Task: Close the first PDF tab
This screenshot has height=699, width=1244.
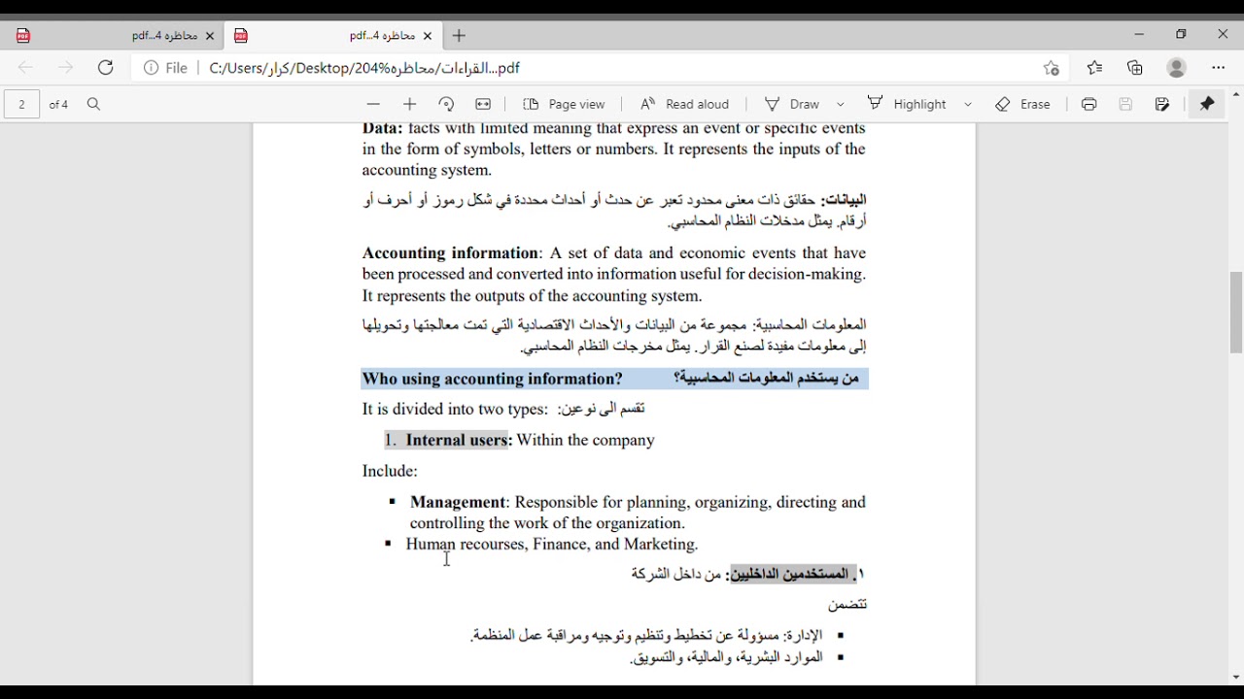Action: click(x=210, y=36)
